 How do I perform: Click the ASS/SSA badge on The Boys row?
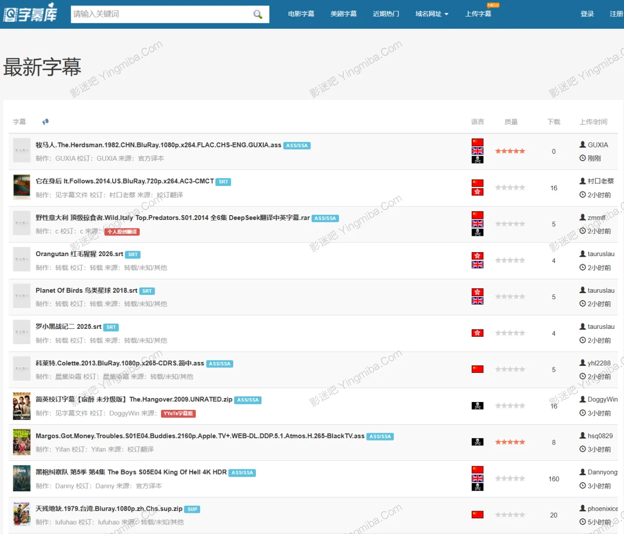(x=242, y=473)
